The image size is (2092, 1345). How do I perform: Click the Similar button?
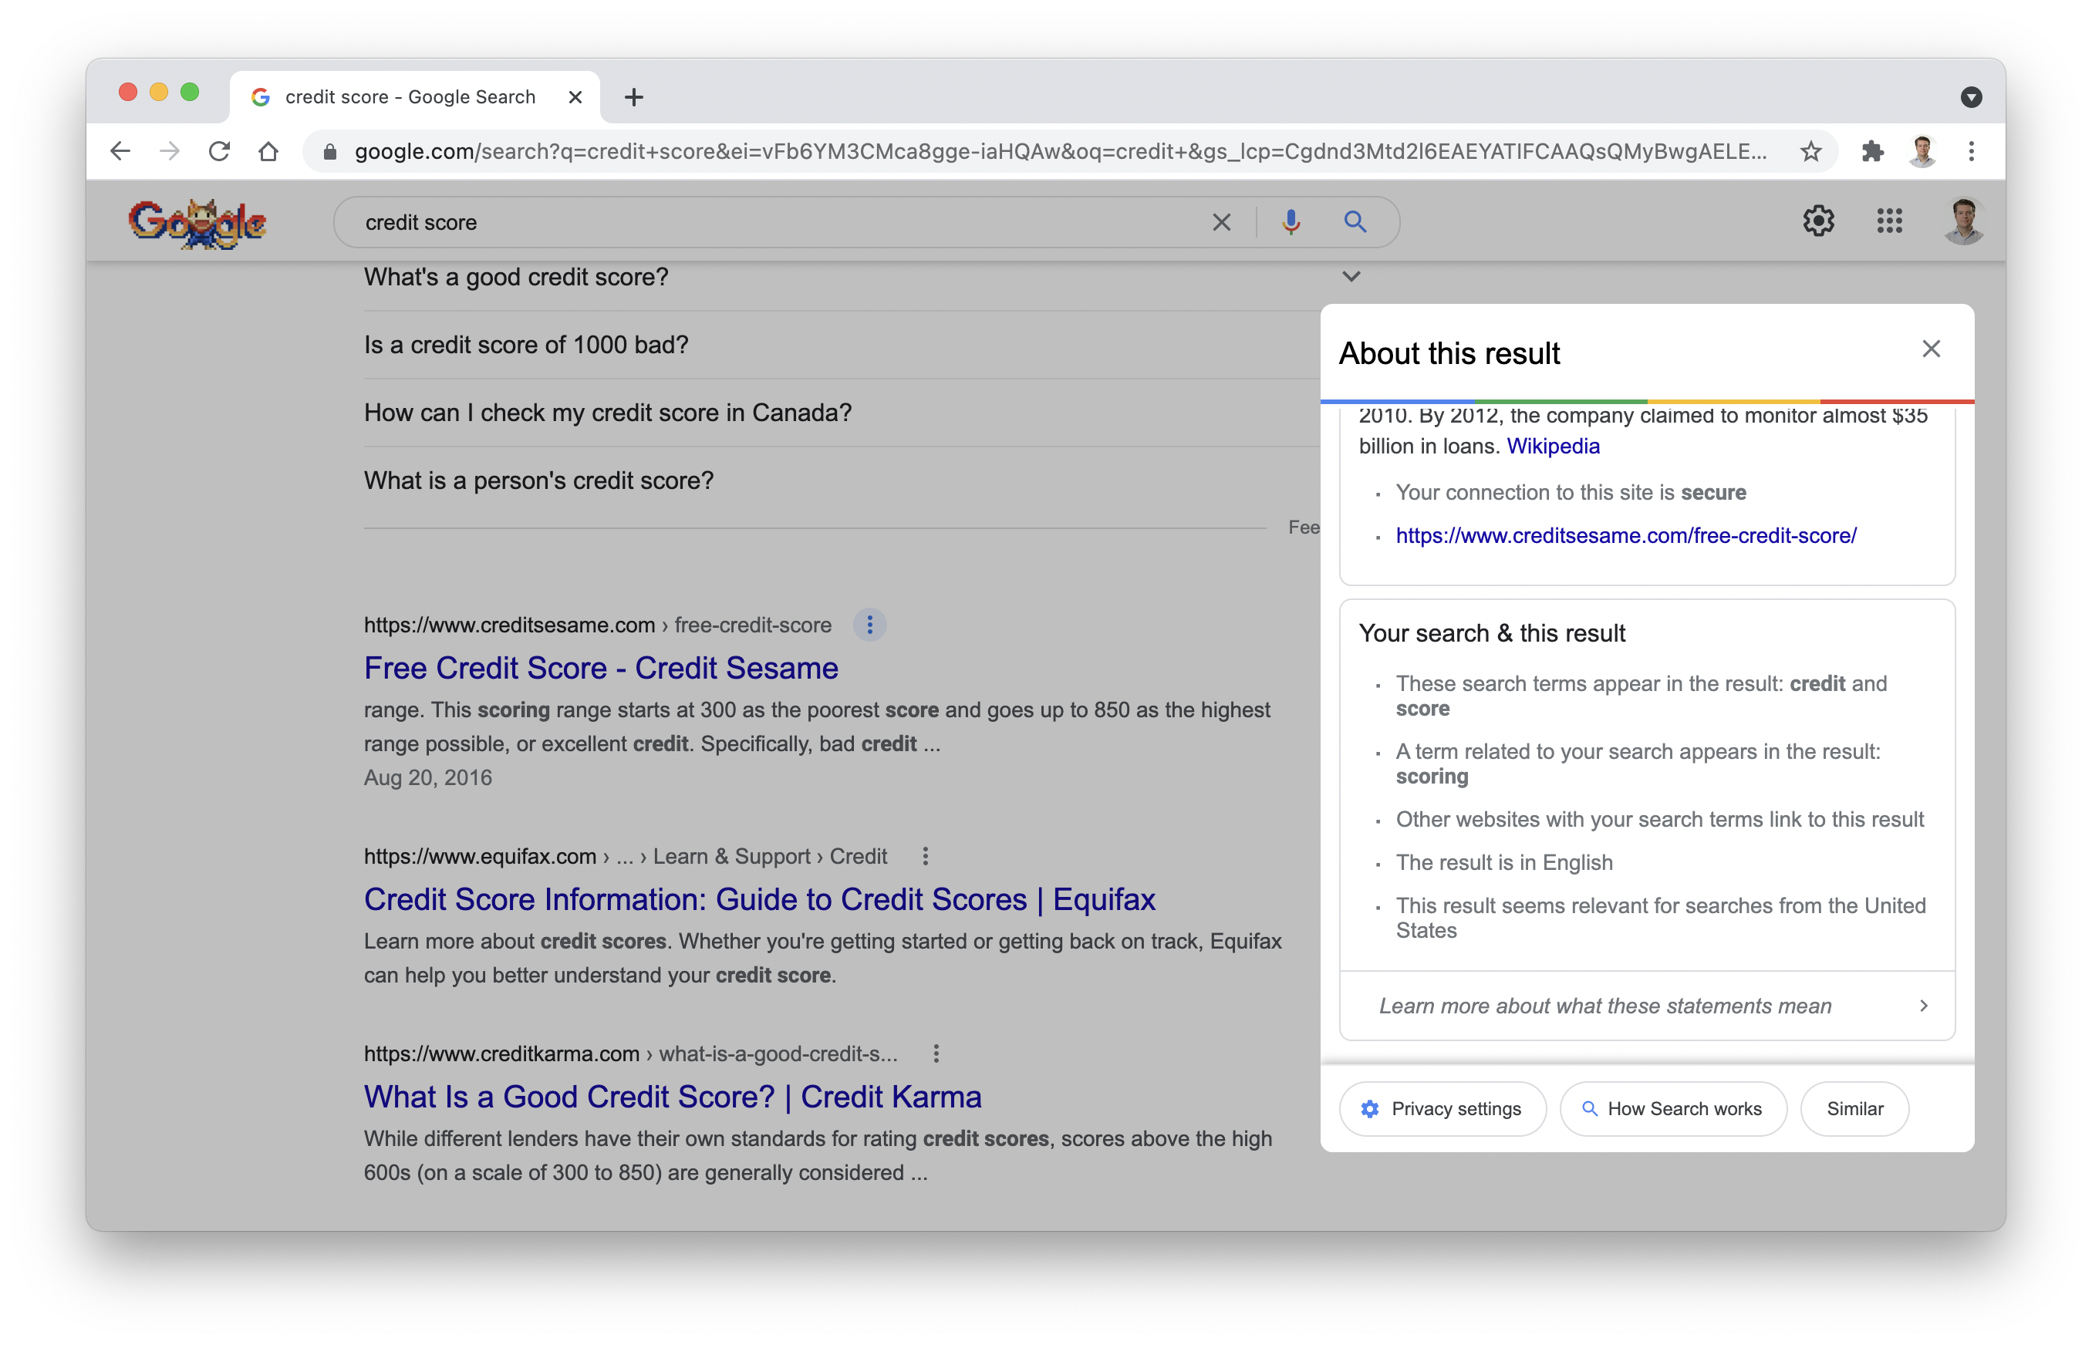(x=1854, y=1109)
